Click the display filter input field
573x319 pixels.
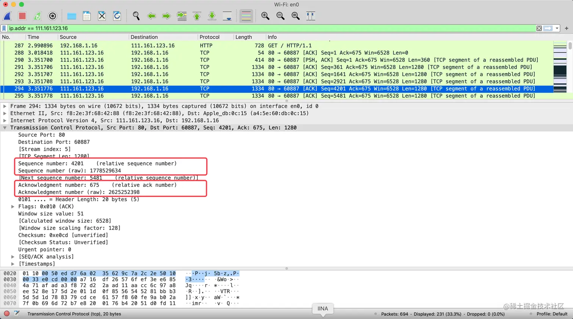pos(271,28)
